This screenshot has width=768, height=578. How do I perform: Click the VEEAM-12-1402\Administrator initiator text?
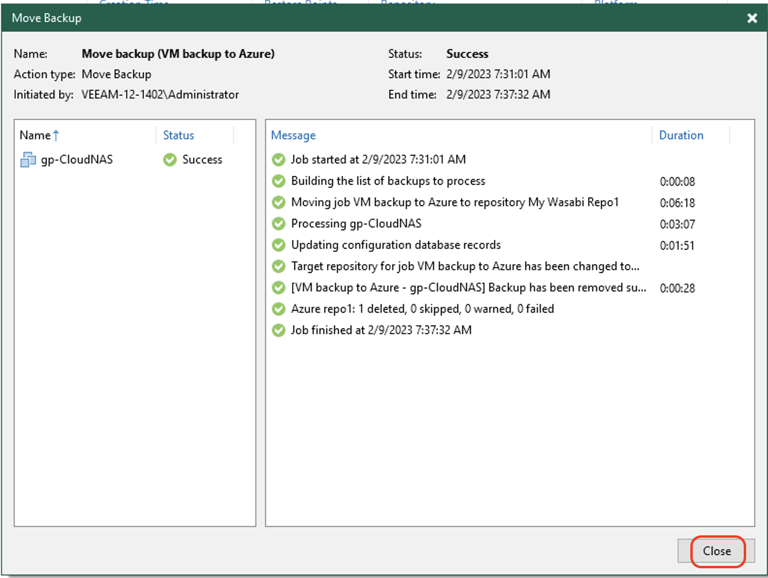coord(160,95)
